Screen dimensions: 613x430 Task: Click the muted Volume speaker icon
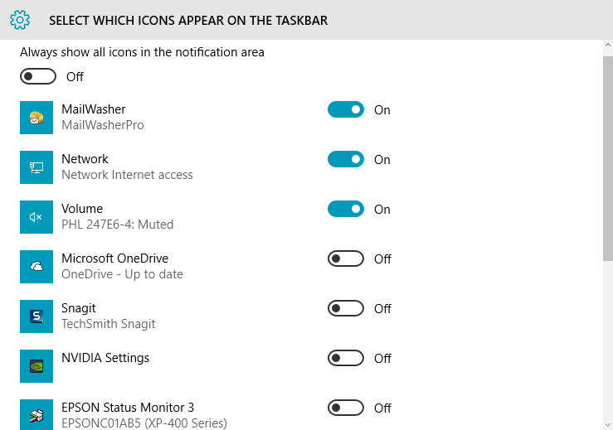[x=36, y=217]
